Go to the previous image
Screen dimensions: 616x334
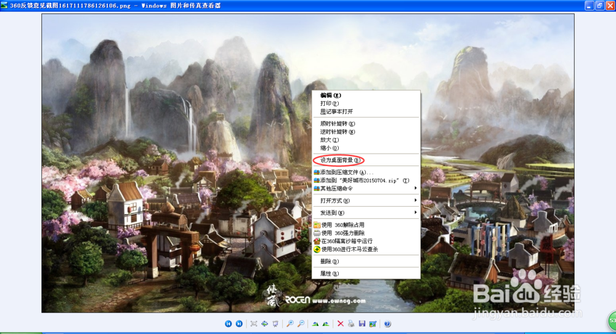pos(229,324)
